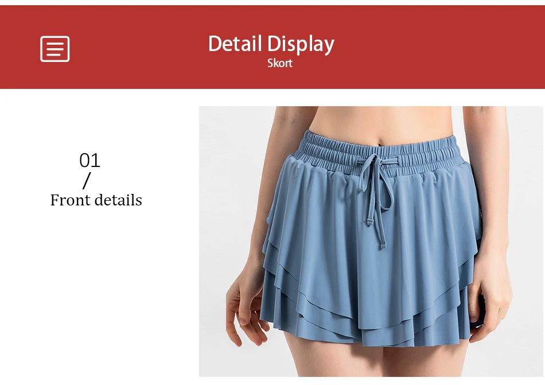The width and height of the screenshot is (545, 385).
Task: Click the Skort subtitle text
Action: [280, 63]
